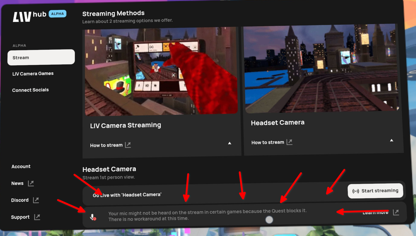Open How to stream under LIV Camera Streaming

tap(106, 145)
